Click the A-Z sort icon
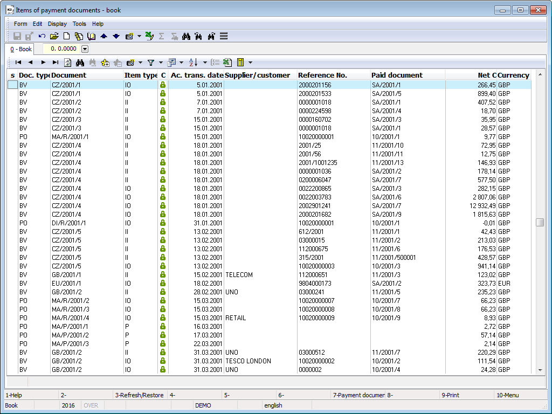552x414 pixels. [x=194, y=63]
